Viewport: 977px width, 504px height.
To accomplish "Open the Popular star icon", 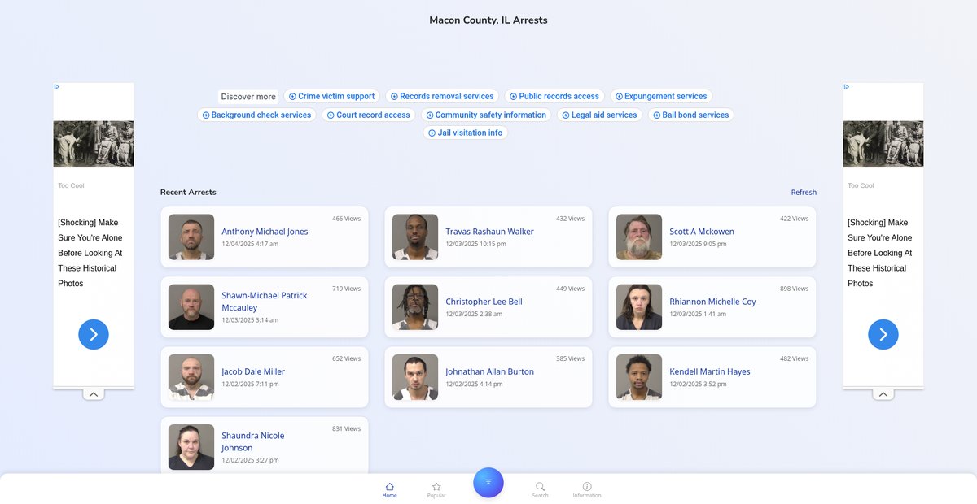I will pyautogui.click(x=436, y=487).
